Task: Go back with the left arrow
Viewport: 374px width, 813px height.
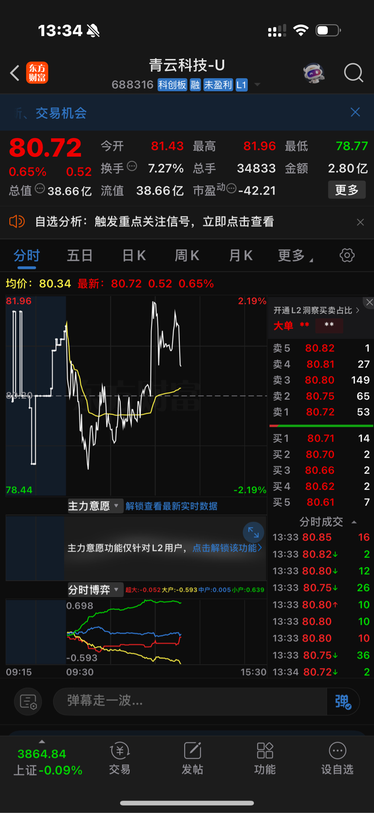Action: point(15,74)
